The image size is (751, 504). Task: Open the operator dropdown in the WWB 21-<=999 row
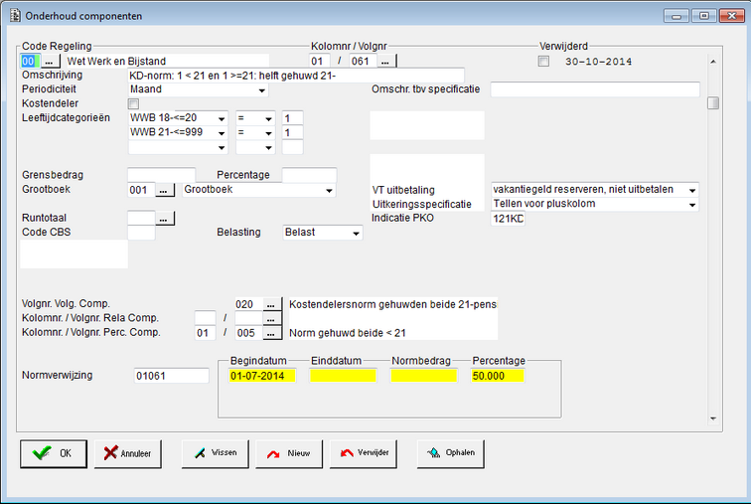pyautogui.click(x=268, y=132)
